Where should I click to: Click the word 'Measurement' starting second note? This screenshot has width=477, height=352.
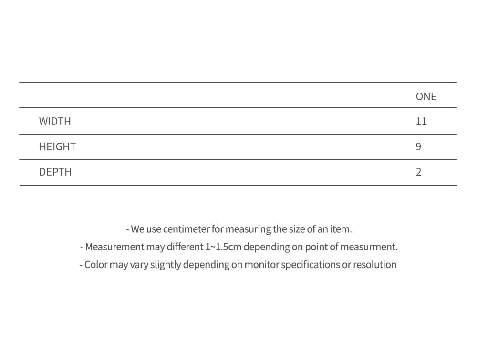pyautogui.click(x=115, y=247)
